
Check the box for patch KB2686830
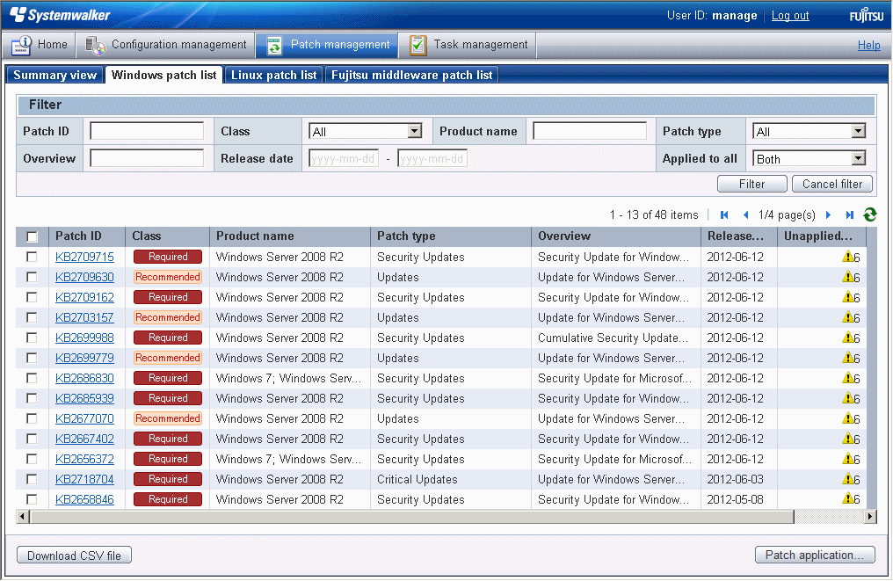[32, 378]
